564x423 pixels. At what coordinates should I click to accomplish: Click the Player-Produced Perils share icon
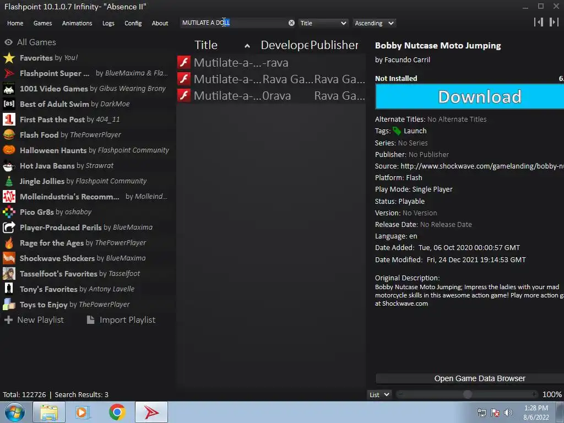[9, 227]
